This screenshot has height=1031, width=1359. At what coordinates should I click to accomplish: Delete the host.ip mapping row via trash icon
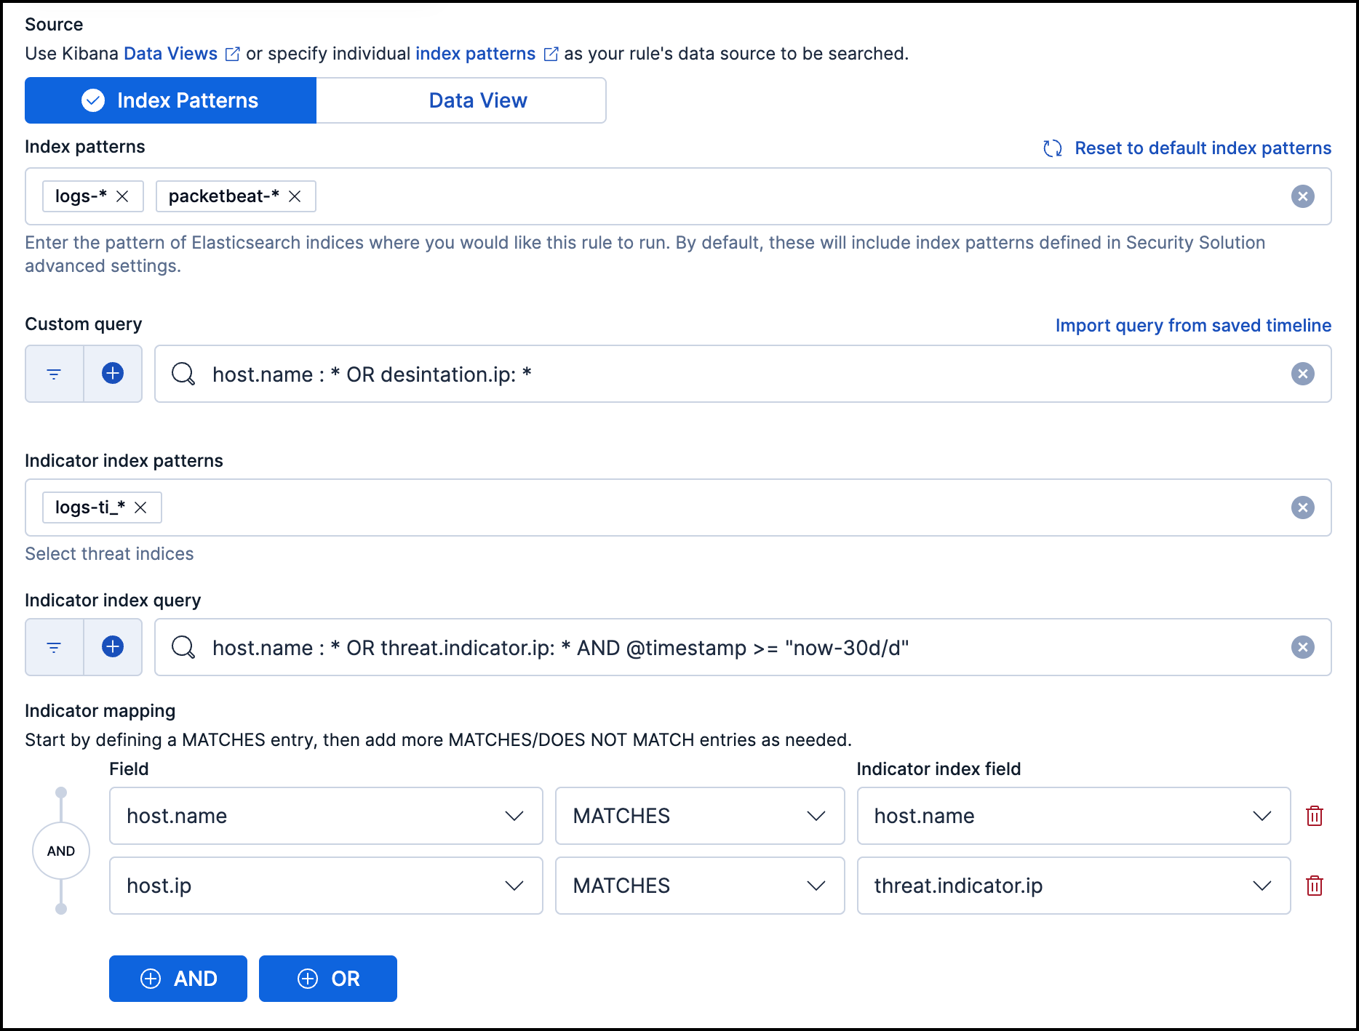tap(1315, 886)
